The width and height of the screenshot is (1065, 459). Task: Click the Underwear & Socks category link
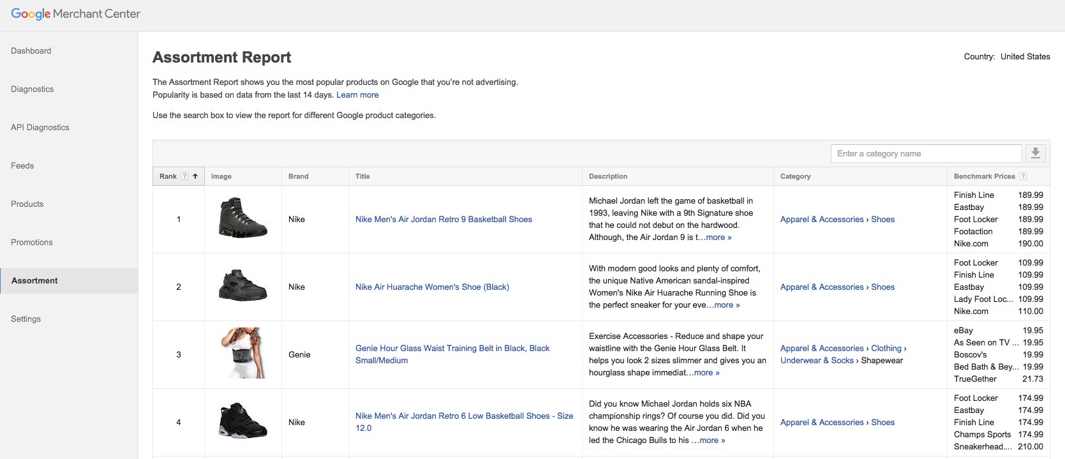(x=817, y=361)
